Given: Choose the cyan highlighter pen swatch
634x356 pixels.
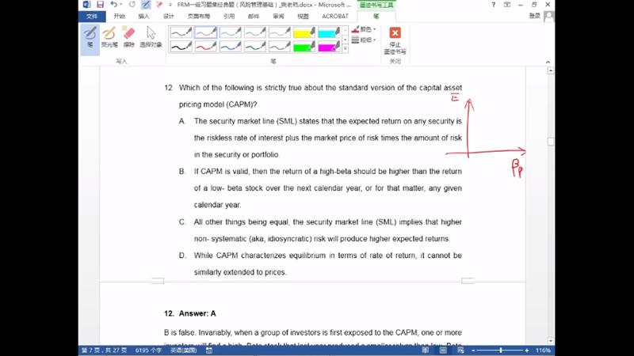Looking at the screenshot, I should pyautogui.click(x=329, y=32).
